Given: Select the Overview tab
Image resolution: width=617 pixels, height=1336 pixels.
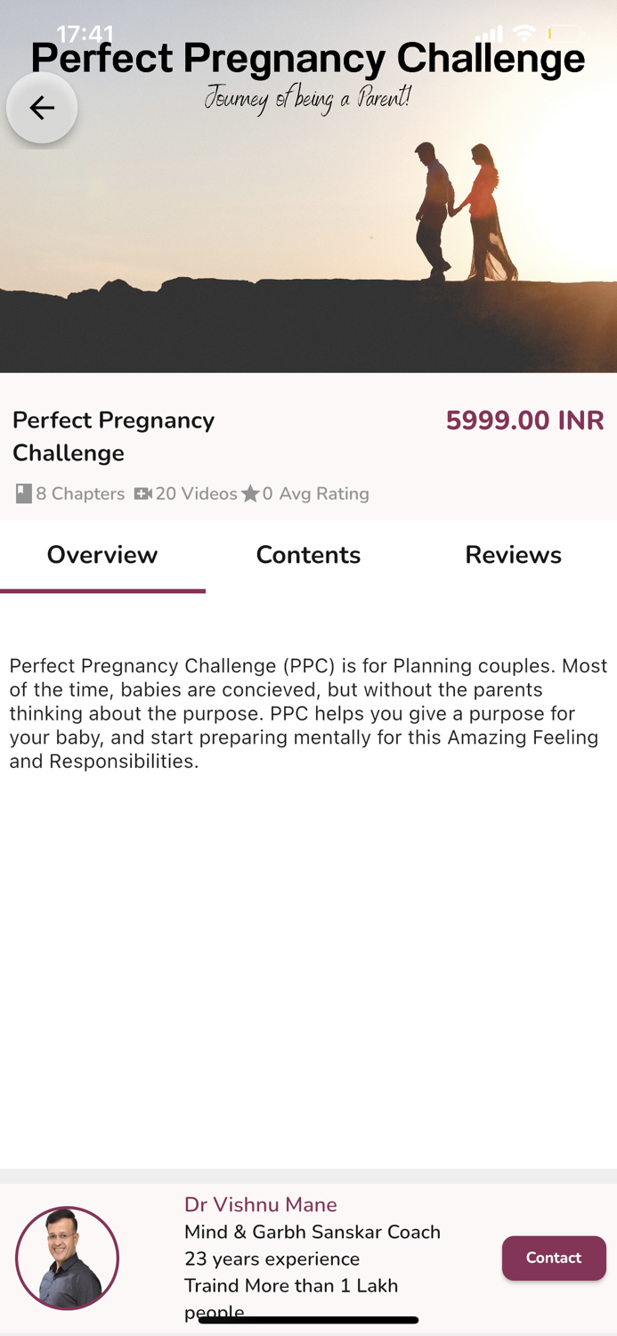Looking at the screenshot, I should tap(101, 554).
